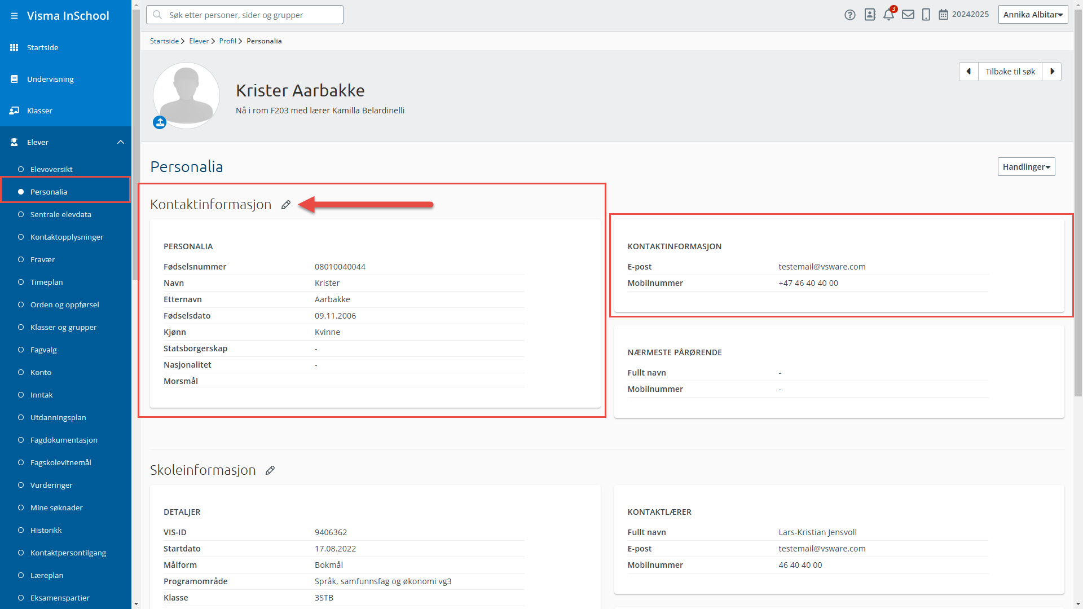Follow the Elever breadcrumb link
This screenshot has height=609, width=1083.
[199, 41]
